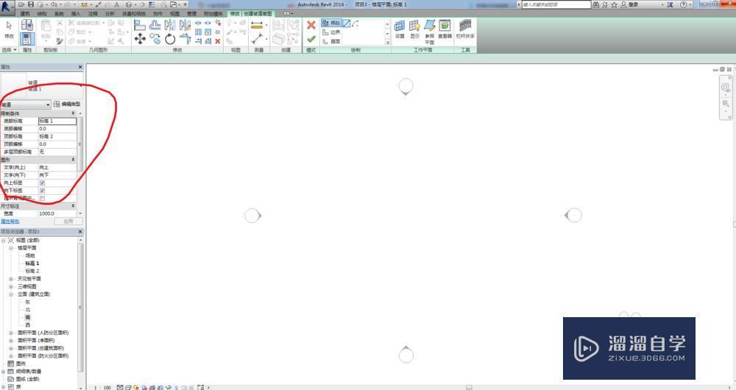Open the 插入 ribbon tab
736x390 pixels.
[76, 14]
